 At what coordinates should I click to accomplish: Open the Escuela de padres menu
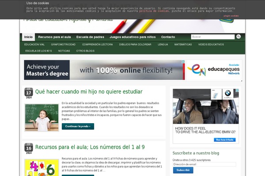click(x=90, y=37)
